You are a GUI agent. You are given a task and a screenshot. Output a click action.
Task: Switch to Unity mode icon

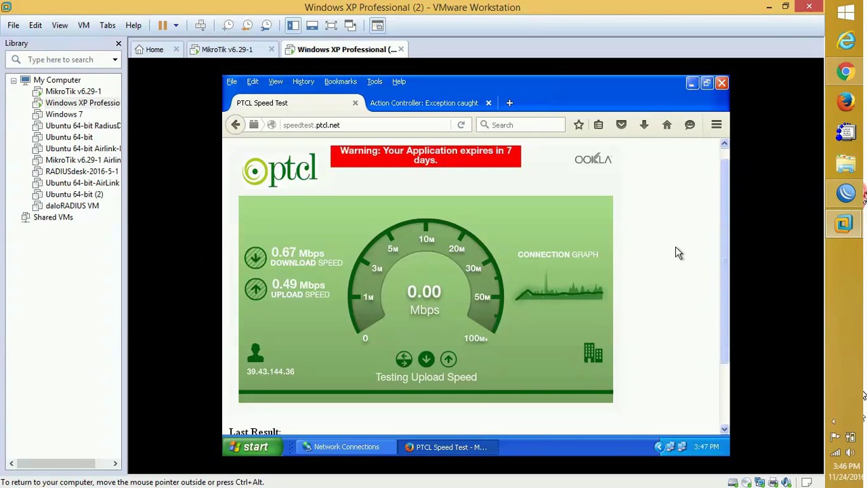[x=350, y=25]
